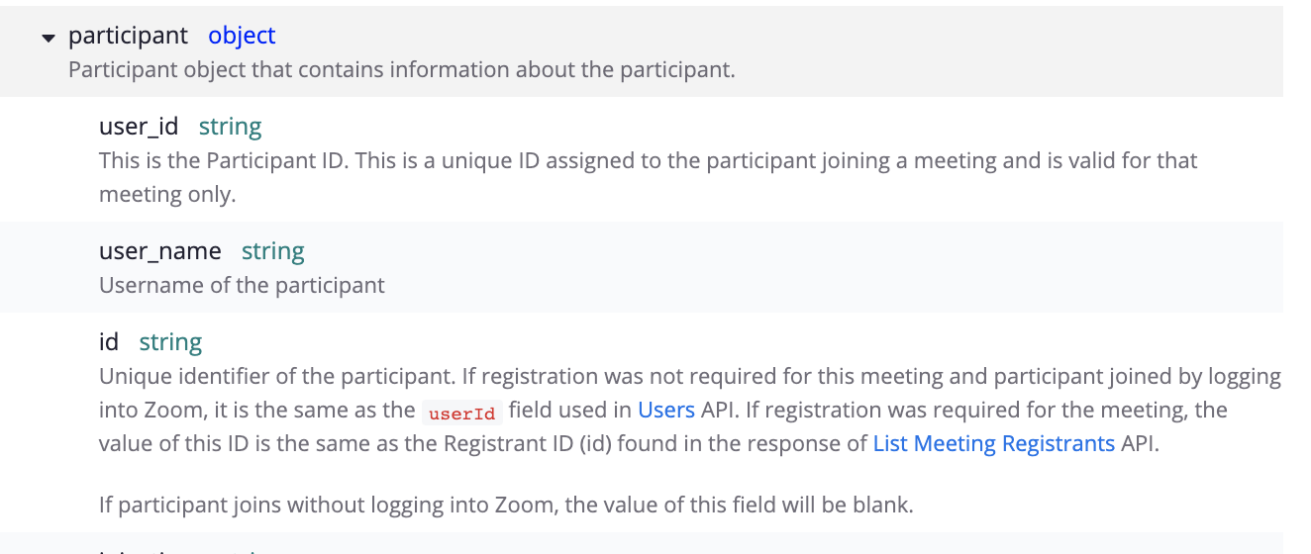Click the red userId inline code

coord(461,412)
